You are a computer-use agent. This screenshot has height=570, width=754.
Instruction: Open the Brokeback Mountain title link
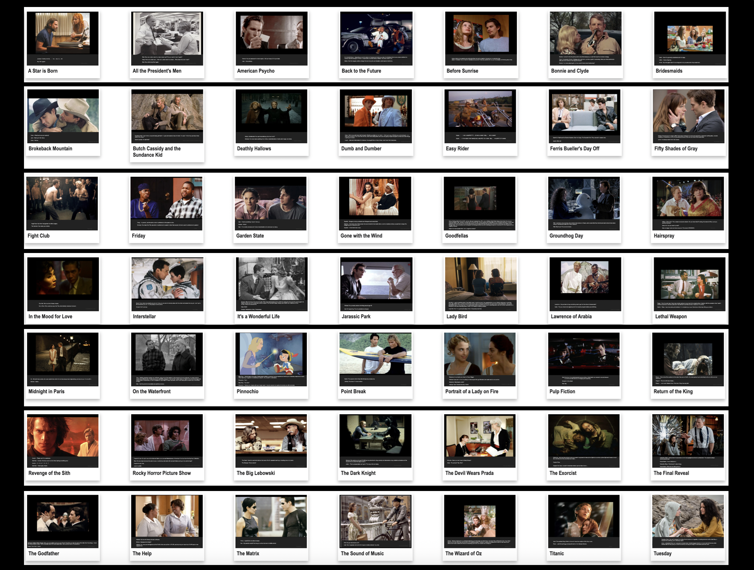pos(50,149)
